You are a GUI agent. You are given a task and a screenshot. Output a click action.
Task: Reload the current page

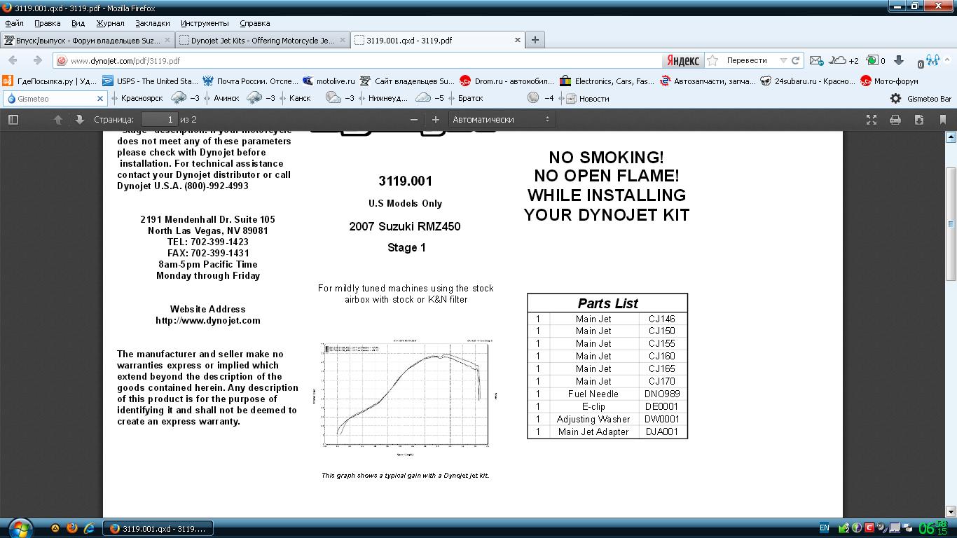pyautogui.click(x=795, y=61)
